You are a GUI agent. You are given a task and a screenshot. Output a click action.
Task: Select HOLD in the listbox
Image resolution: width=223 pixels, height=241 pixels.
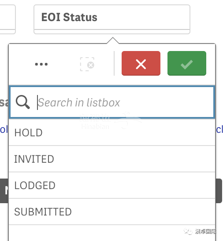point(112,132)
